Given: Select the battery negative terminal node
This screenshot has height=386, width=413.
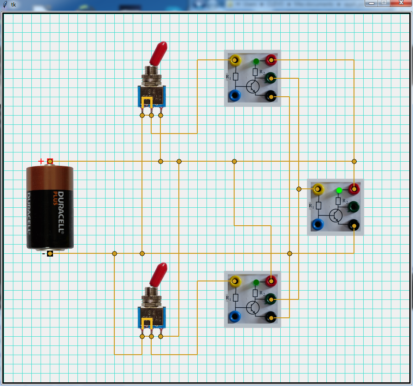Looking at the screenshot, I should 50,253.
